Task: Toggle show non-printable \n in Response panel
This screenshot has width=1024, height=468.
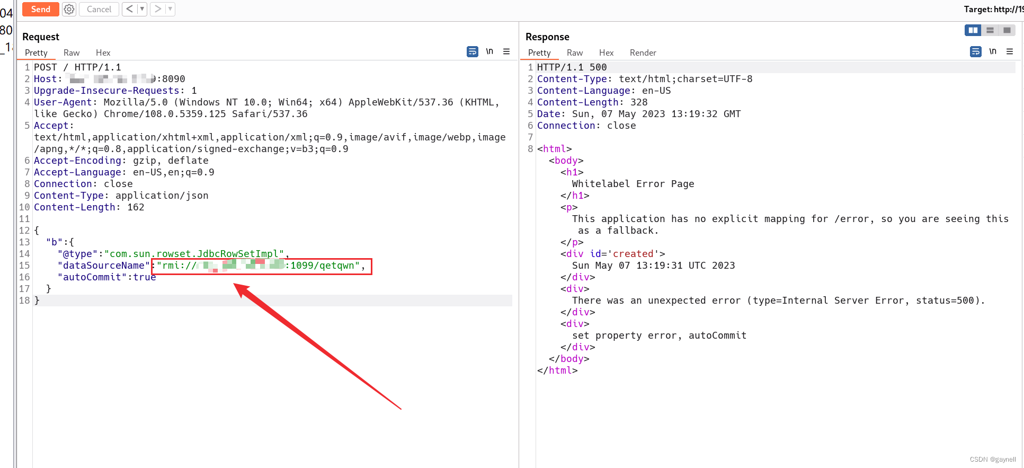Action: (x=993, y=51)
